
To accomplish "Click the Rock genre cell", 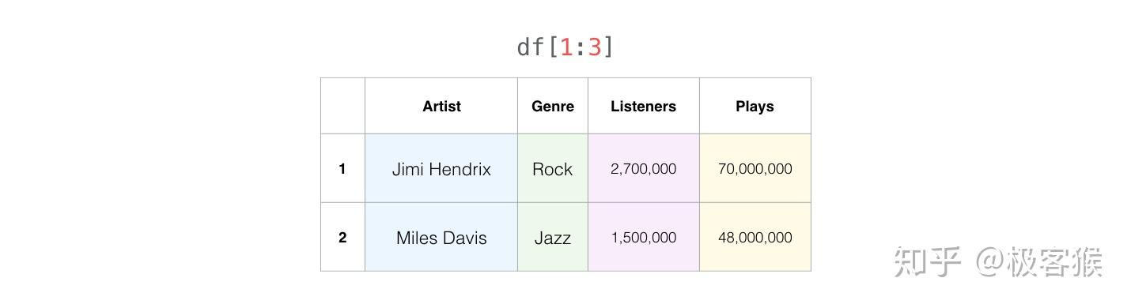I will coord(553,168).
